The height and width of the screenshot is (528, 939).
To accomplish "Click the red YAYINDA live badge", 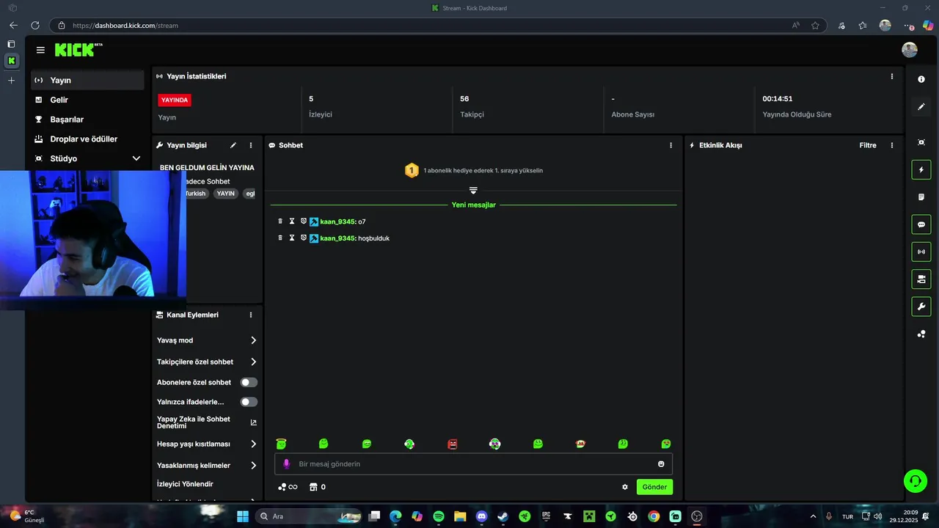I will point(175,100).
